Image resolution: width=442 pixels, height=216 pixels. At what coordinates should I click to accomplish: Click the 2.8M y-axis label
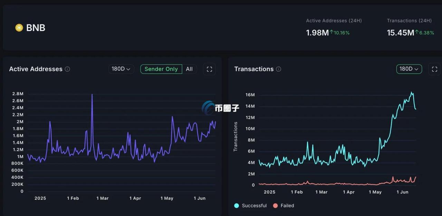(x=18, y=94)
